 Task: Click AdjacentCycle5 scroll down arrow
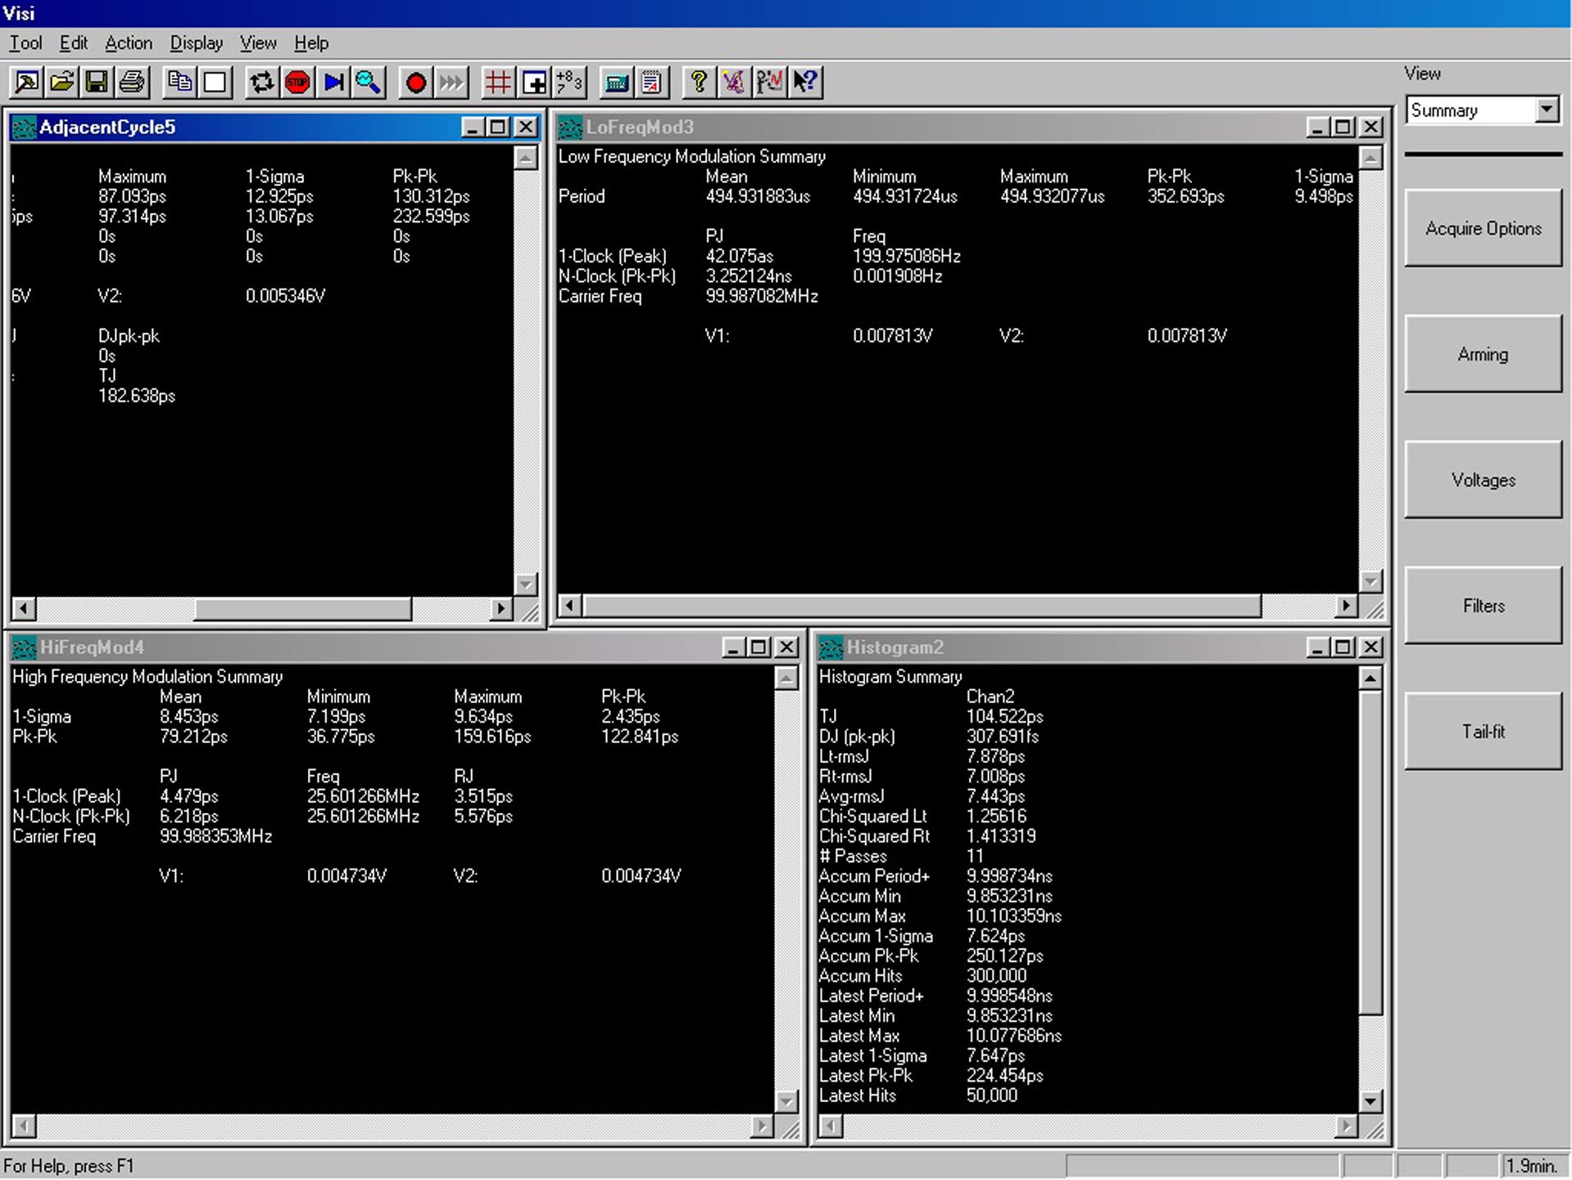point(526,584)
